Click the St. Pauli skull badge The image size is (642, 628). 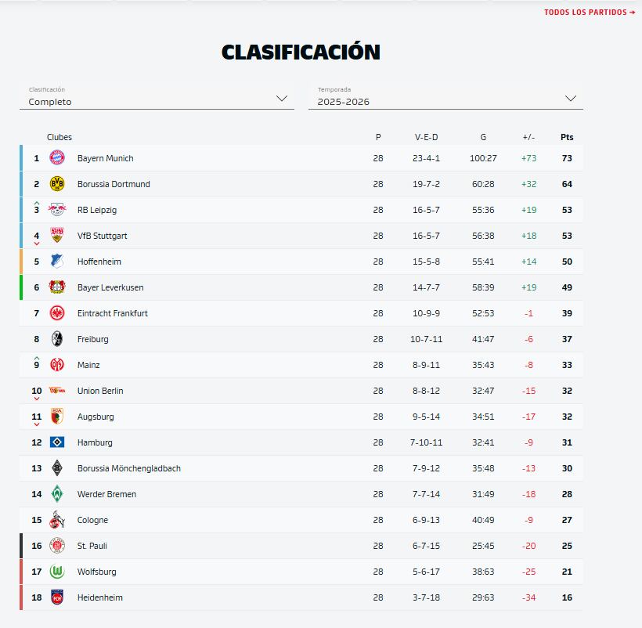[x=58, y=546]
